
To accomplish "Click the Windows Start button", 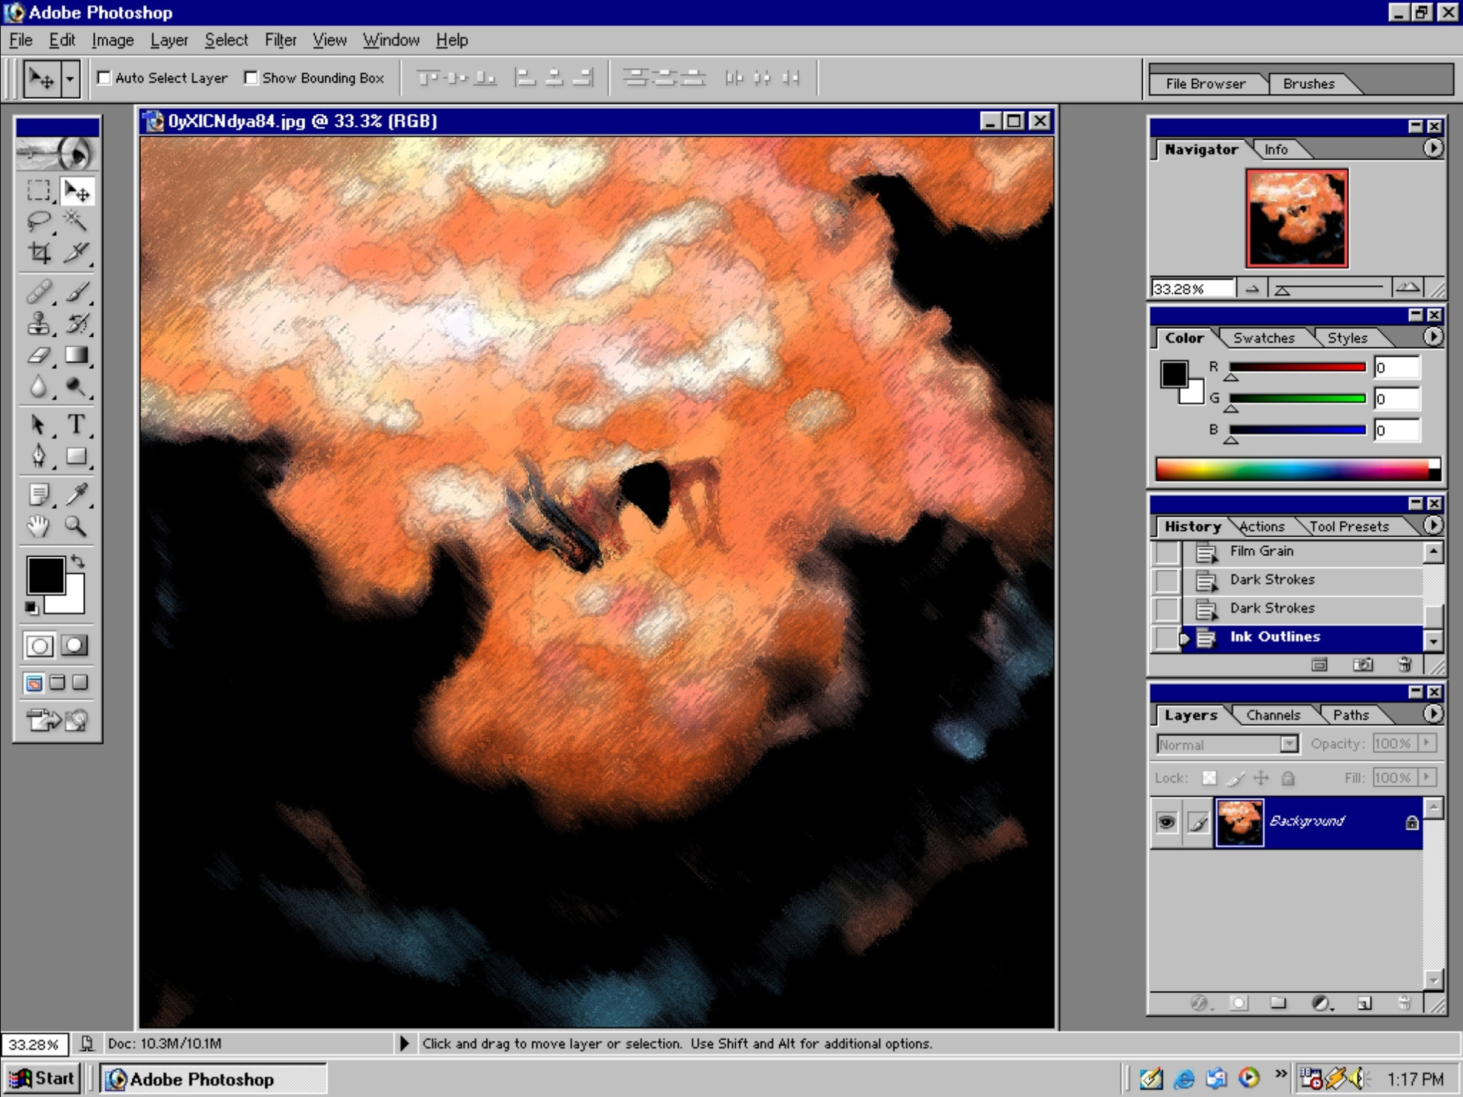I will [x=42, y=1078].
